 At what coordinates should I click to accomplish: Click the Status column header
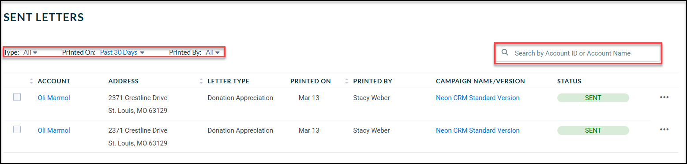[x=569, y=81]
